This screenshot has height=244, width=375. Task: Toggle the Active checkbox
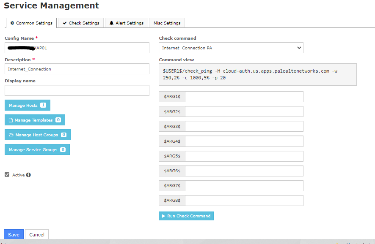7,175
